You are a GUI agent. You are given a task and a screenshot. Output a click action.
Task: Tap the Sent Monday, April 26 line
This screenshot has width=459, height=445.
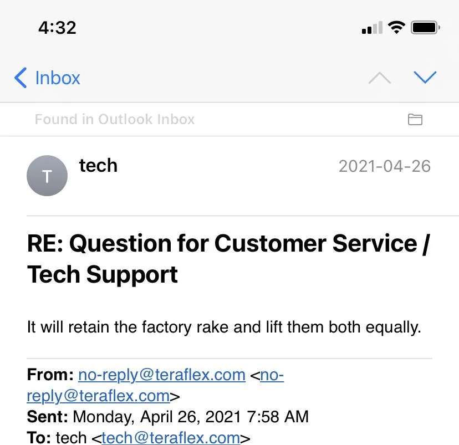pos(168,417)
